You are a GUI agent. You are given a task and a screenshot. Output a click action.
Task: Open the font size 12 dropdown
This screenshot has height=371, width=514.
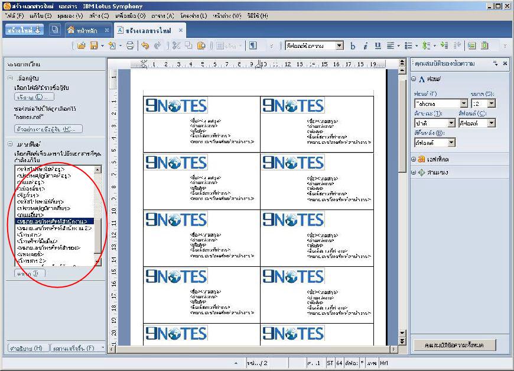pos(492,104)
